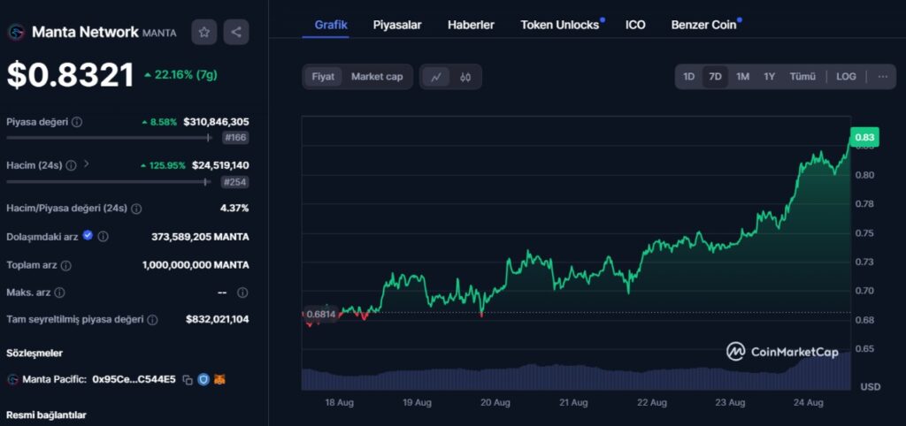
Task: Add token to MetaMask fox icon
Action: tap(220, 379)
